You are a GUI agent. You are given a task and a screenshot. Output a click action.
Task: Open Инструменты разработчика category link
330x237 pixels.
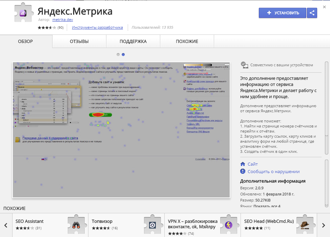(97, 27)
